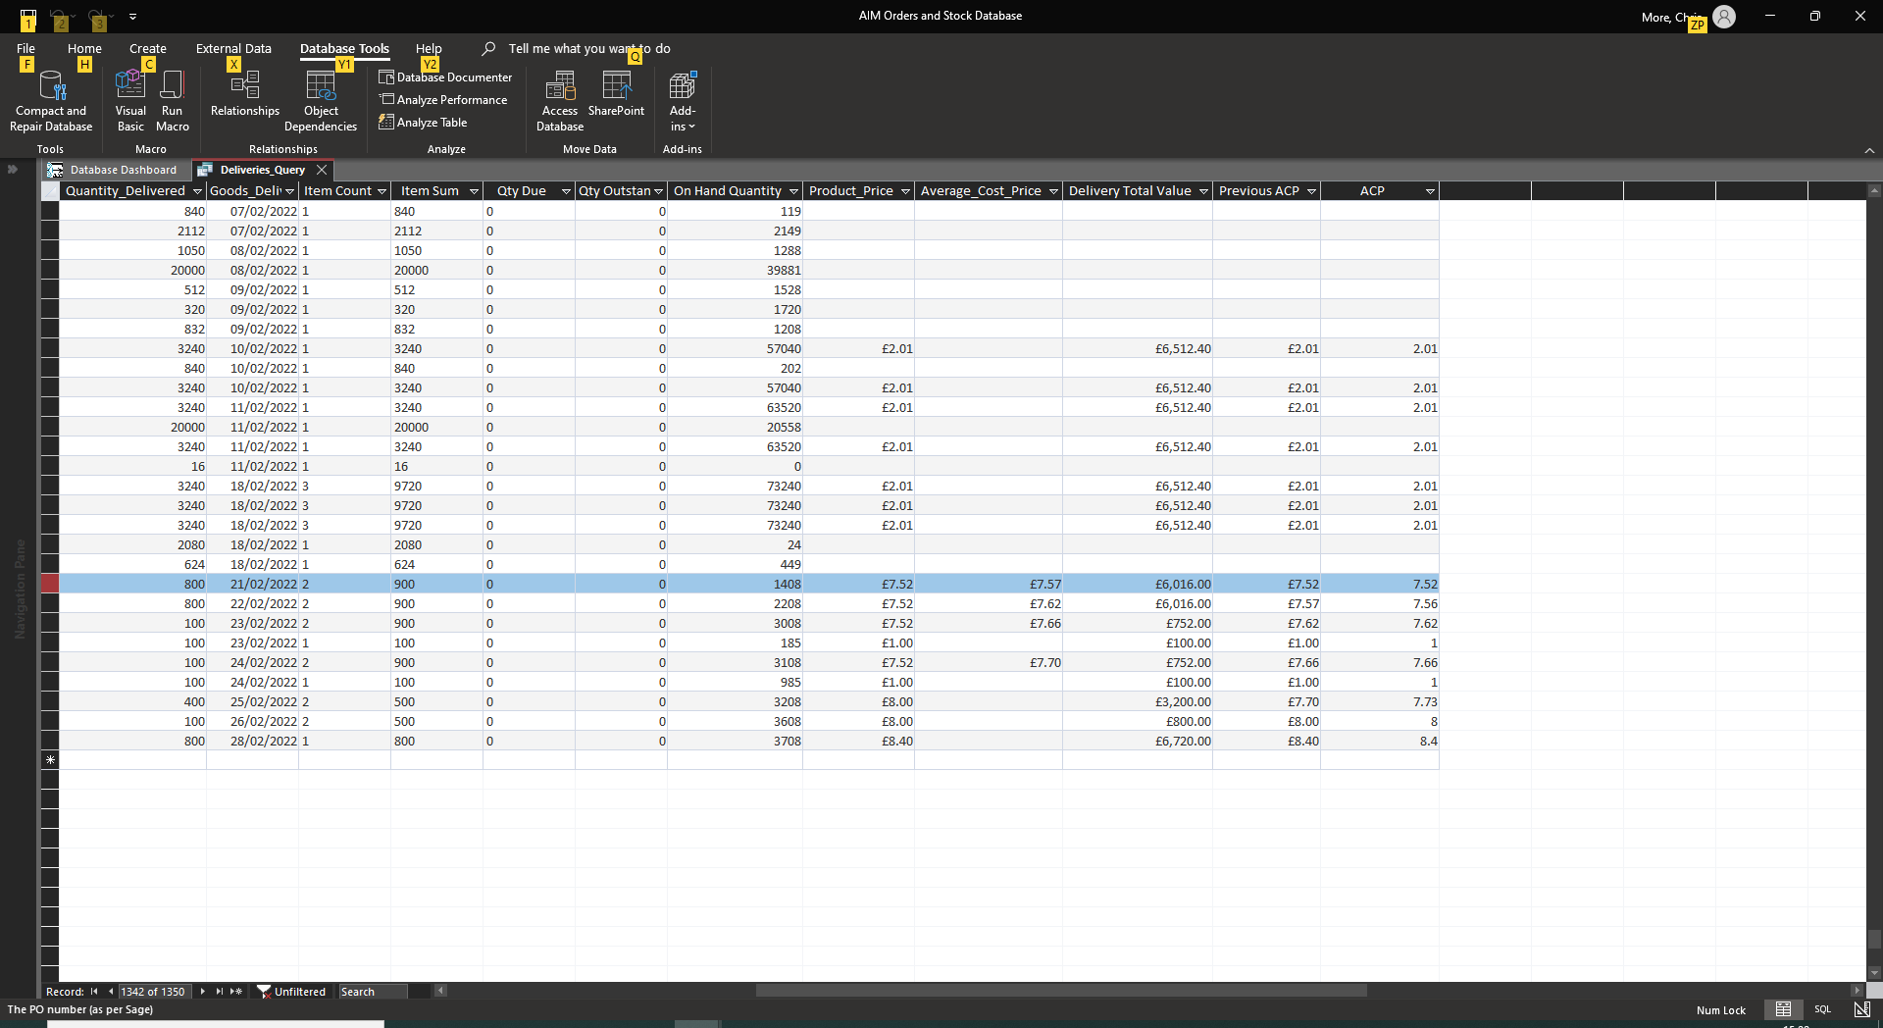The width and height of the screenshot is (1883, 1028).
Task: Switch to Datasheet View in status bar
Action: 1783,1009
